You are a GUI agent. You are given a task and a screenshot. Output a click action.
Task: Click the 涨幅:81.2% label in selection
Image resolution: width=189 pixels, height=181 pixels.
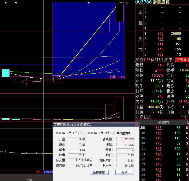click(x=117, y=77)
